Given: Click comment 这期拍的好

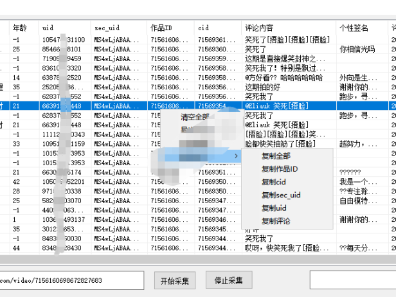Looking at the screenshot, I should coord(262,87).
